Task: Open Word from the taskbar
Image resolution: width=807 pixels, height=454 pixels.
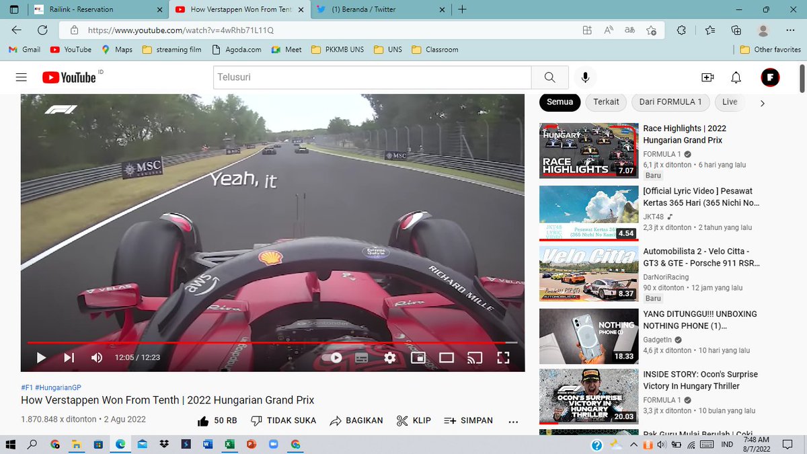Action: click(207, 444)
